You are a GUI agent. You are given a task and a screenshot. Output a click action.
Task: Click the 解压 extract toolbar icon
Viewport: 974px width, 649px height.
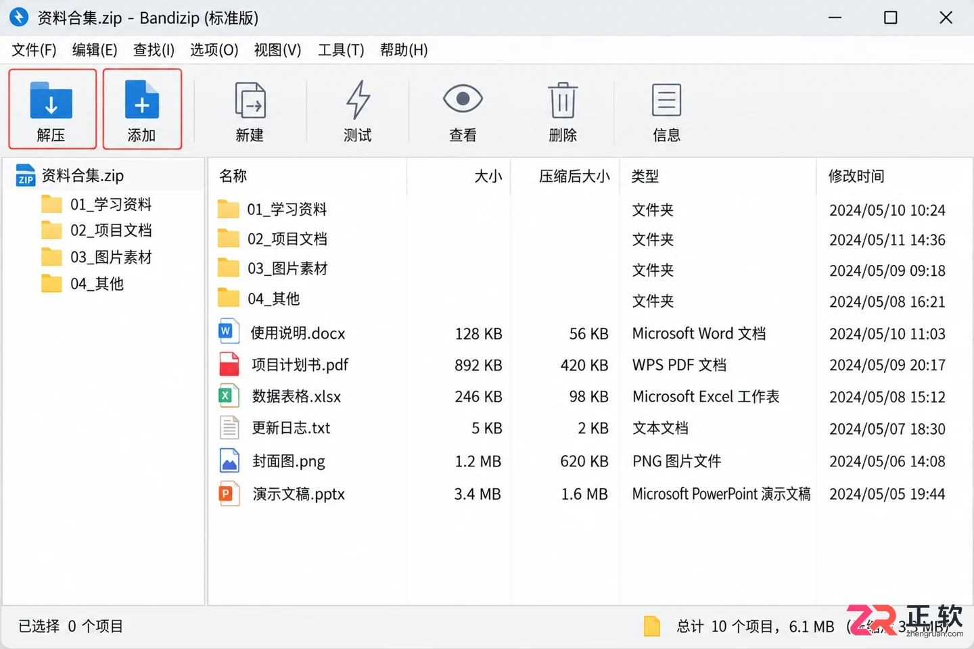tap(51, 100)
